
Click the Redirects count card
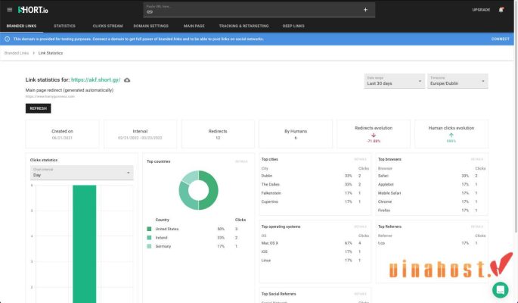[218, 134]
